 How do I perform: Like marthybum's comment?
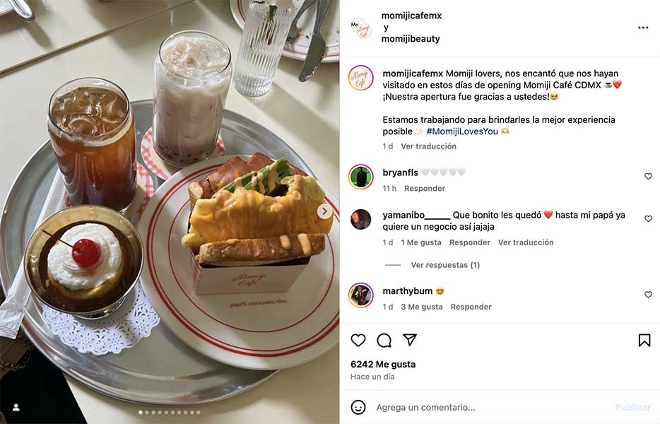[648, 294]
